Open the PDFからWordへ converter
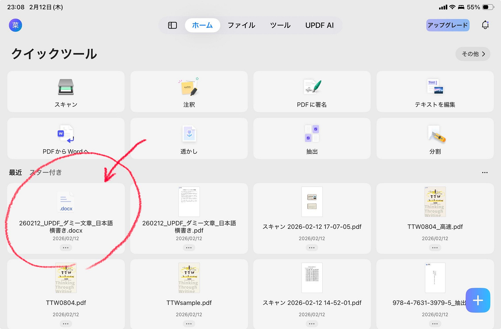 pos(66,138)
